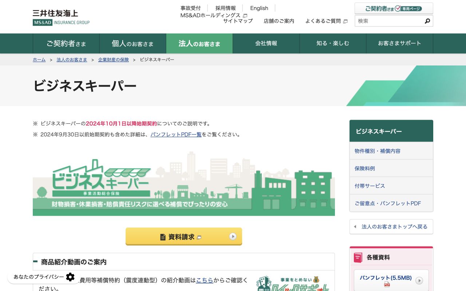This screenshot has width=466, height=291.
Task: Click the 資料請求 yellow button
Action: [x=184, y=236]
